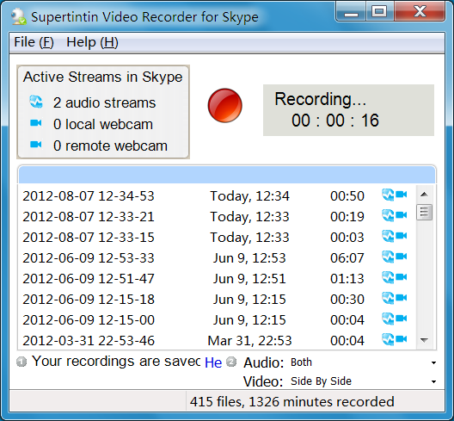Click the 06:07 duration value
This screenshot has height=421, width=454.
pos(347,258)
